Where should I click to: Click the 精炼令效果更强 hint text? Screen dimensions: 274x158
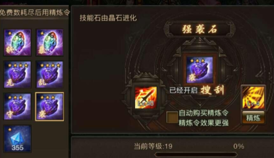204,123
